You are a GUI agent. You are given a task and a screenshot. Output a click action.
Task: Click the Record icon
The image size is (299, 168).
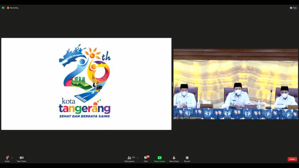(x=187, y=158)
